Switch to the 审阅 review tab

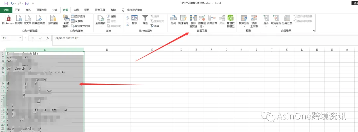tap(76, 10)
